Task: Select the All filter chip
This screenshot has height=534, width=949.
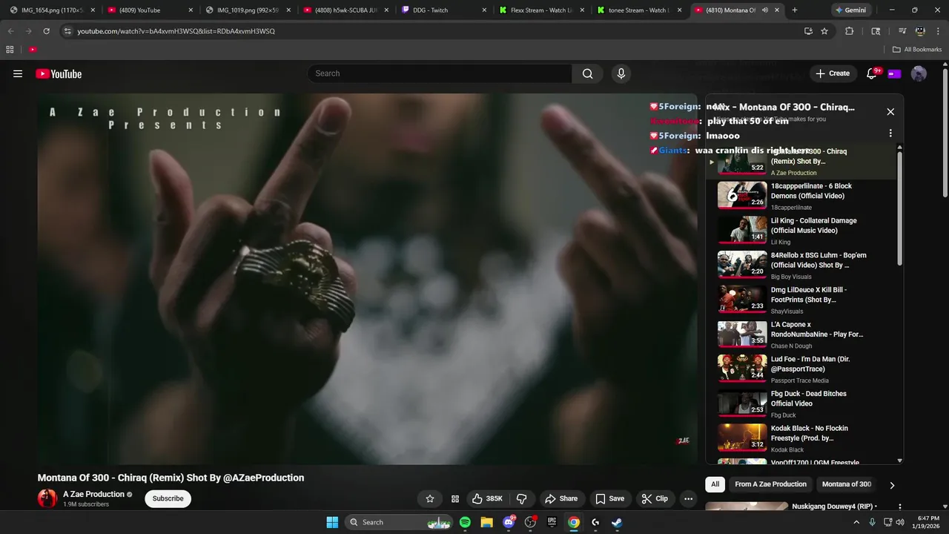Action: 715,484
